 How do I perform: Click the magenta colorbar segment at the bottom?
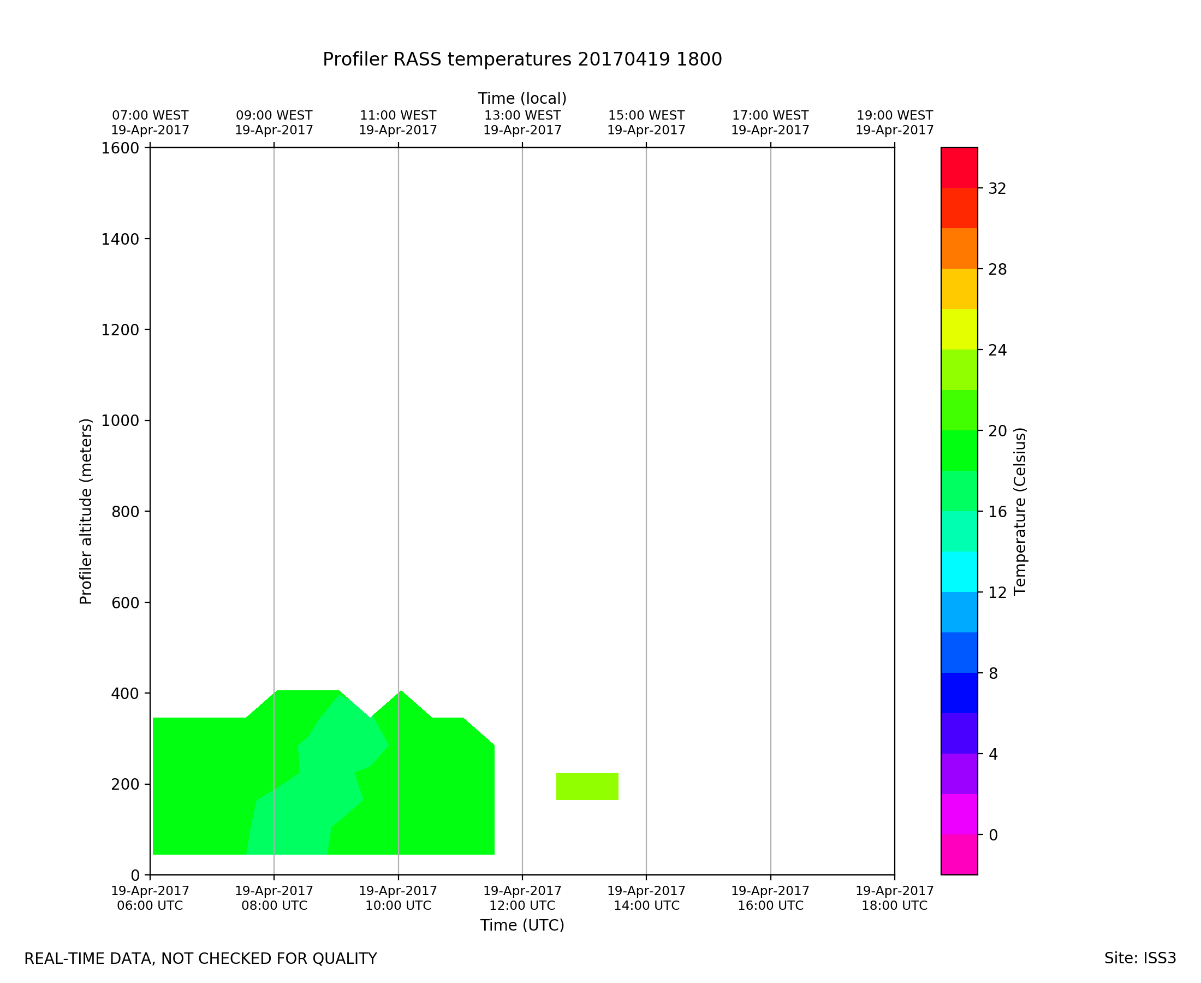coord(959,854)
